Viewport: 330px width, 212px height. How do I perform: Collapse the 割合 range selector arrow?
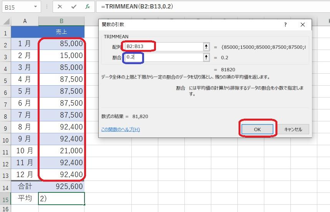pyautogui.click(x=206, y=57)
